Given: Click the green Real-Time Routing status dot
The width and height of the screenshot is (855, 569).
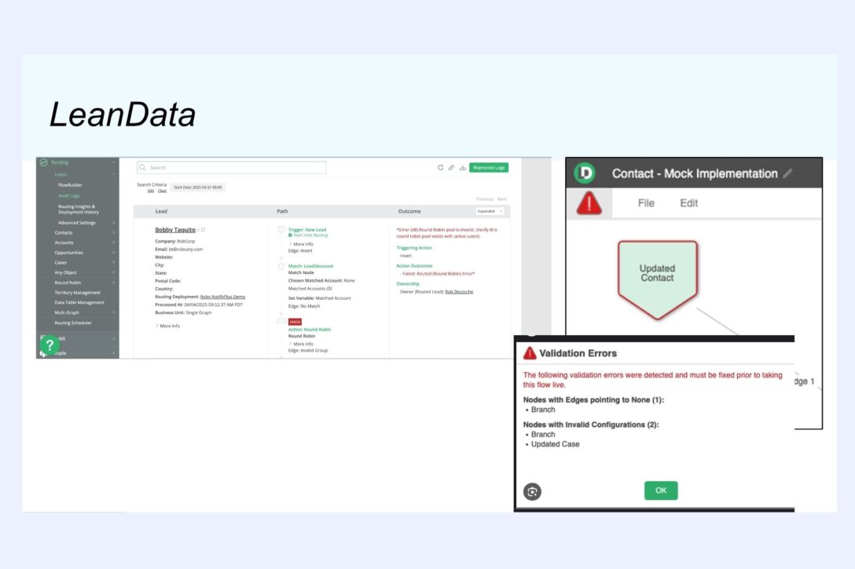Looking at the screenshot, I should point(290,235).
